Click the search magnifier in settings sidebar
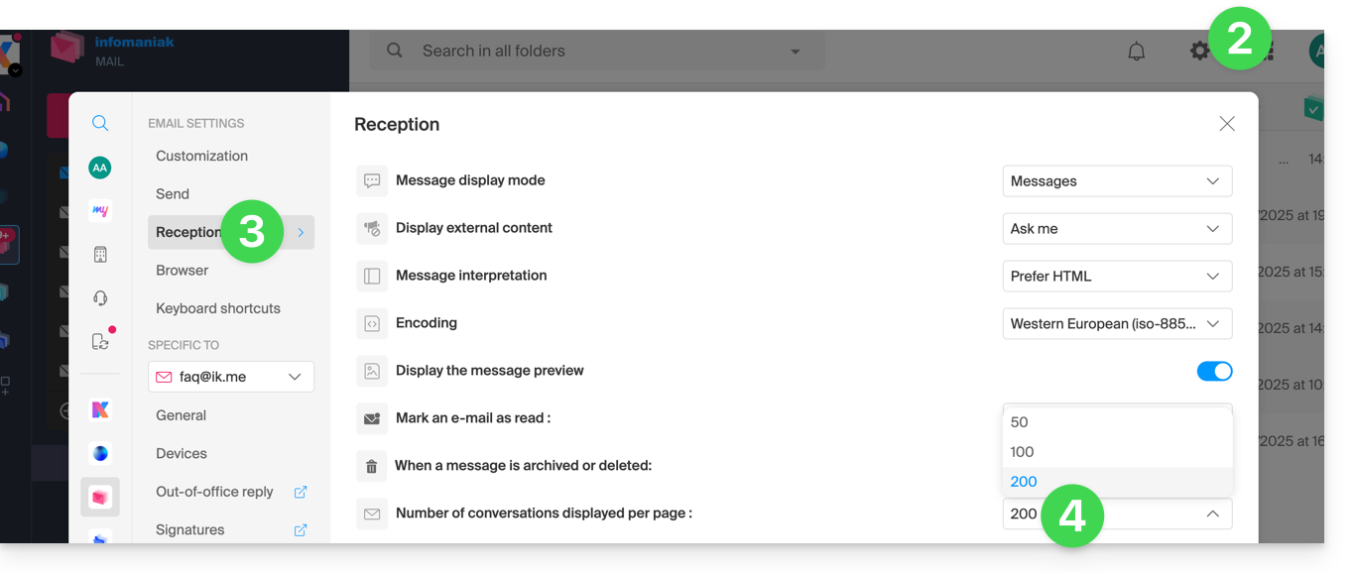The height and width of the screenshot is (573, 1354). coord(100,124)
